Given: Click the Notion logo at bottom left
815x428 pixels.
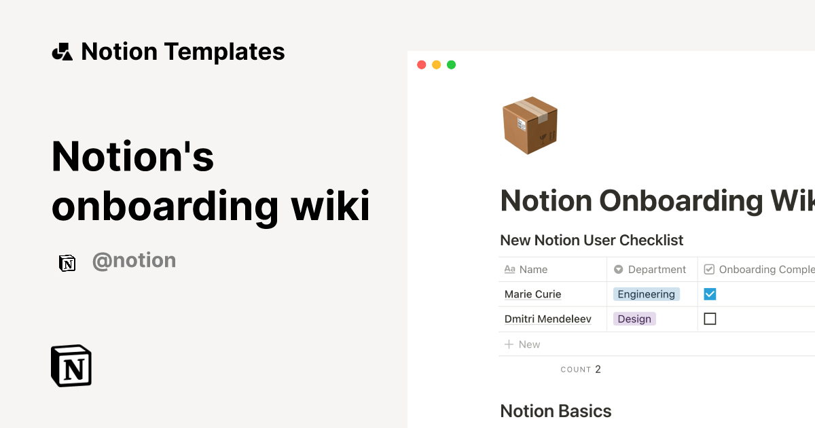Looking at the screenshot, I should [x=71, y=365].
